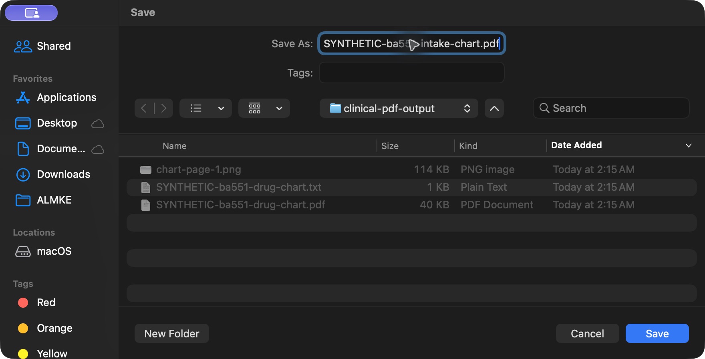The image size is (705, 359).
Task: Sort by the Kind column header
Action: click(468, 146)
